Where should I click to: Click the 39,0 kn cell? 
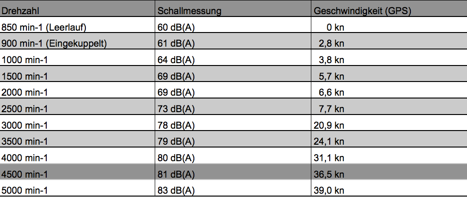(x=389, y=188)
